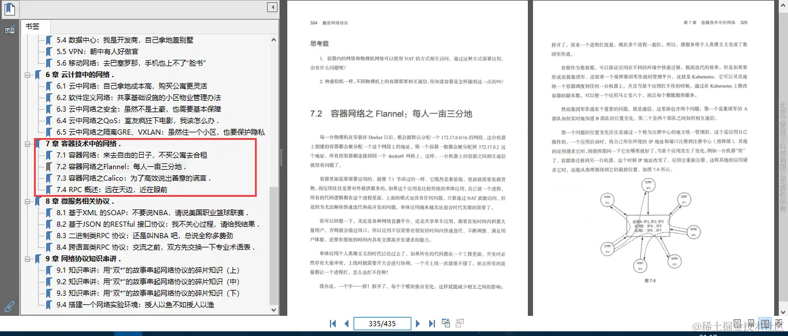Click the previous view history icon
The height and width of the screenshot is (336, 788).
tap(446, 323)
